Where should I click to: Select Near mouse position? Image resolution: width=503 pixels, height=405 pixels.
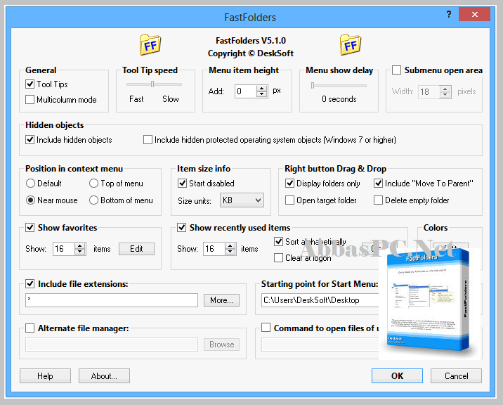pos(30,200)
